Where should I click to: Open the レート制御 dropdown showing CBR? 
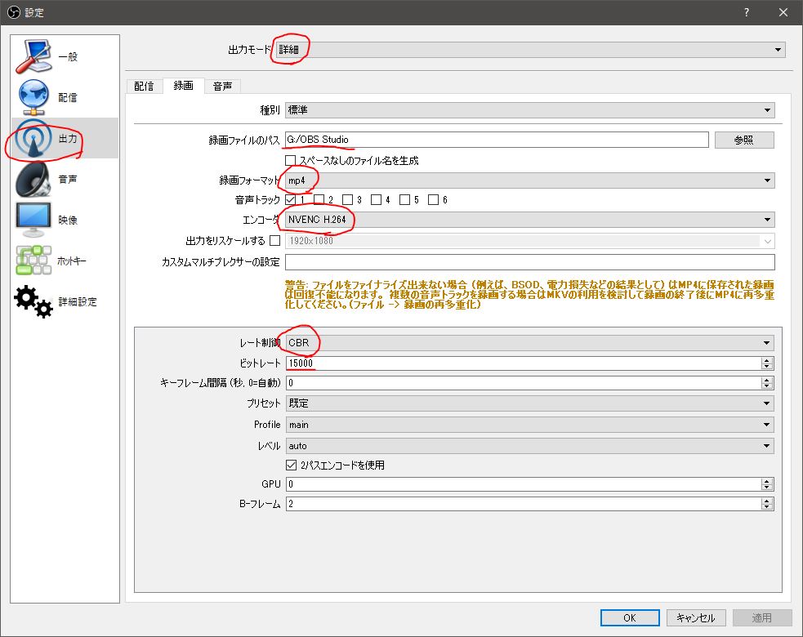pos(529,342)
